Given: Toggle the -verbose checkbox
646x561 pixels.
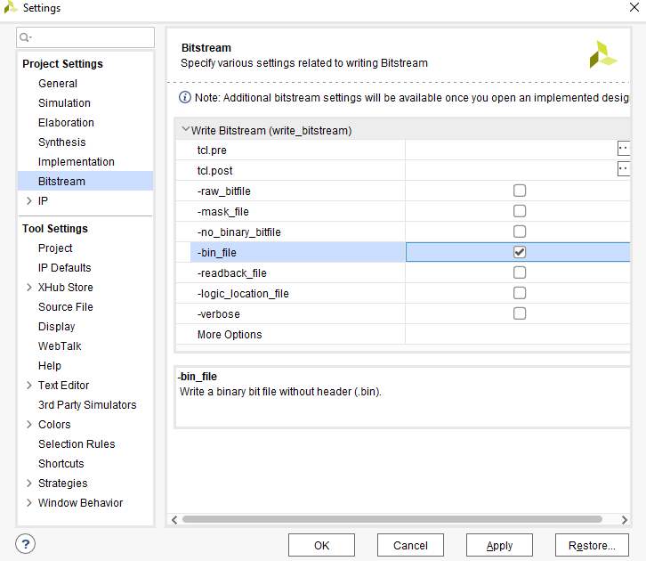Looking at the screenshot, I should [x=520, y=313].
